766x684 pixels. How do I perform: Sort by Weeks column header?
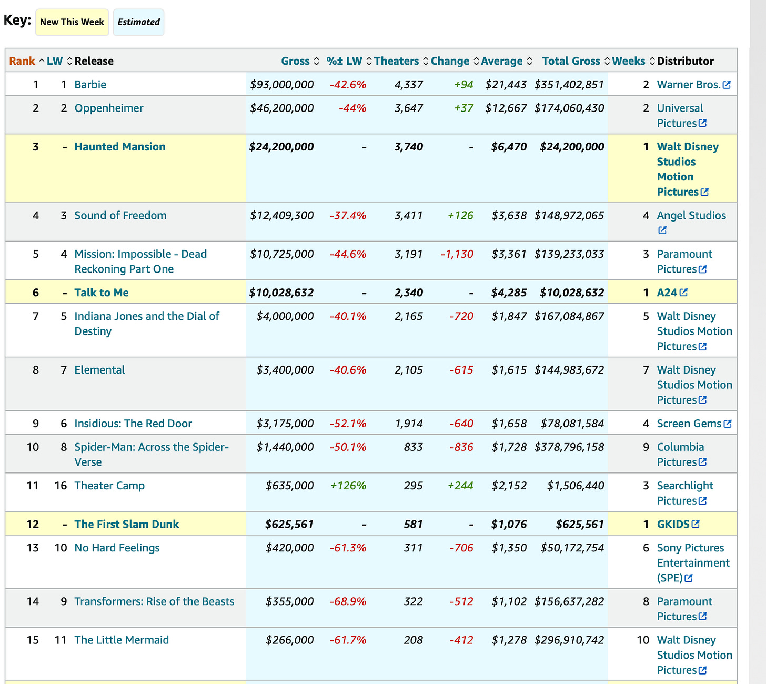633,61
